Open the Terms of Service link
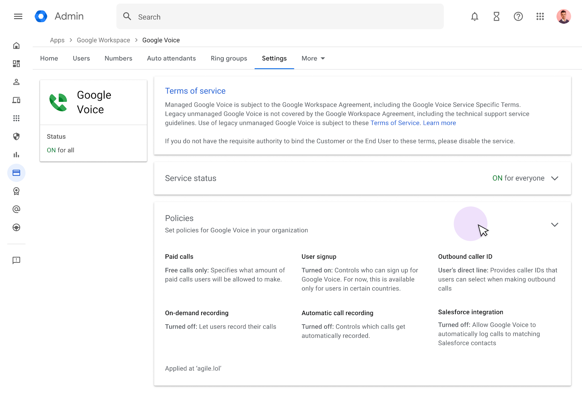 [395, 123]
